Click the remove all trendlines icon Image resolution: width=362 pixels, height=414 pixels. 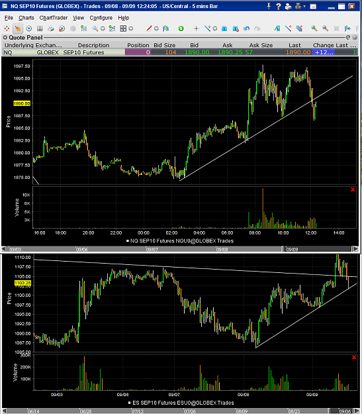[x=299, y=28]
